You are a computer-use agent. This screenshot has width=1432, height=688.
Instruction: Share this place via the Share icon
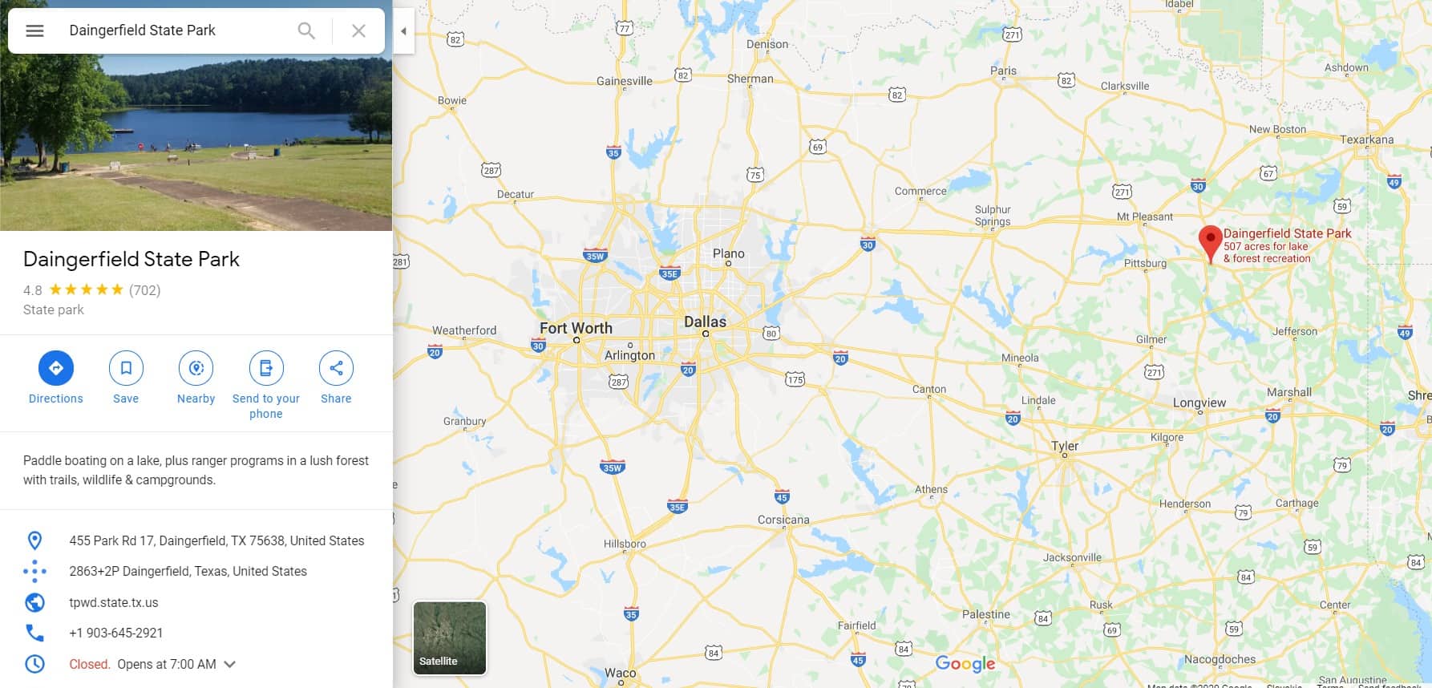[x=336, y=368]
